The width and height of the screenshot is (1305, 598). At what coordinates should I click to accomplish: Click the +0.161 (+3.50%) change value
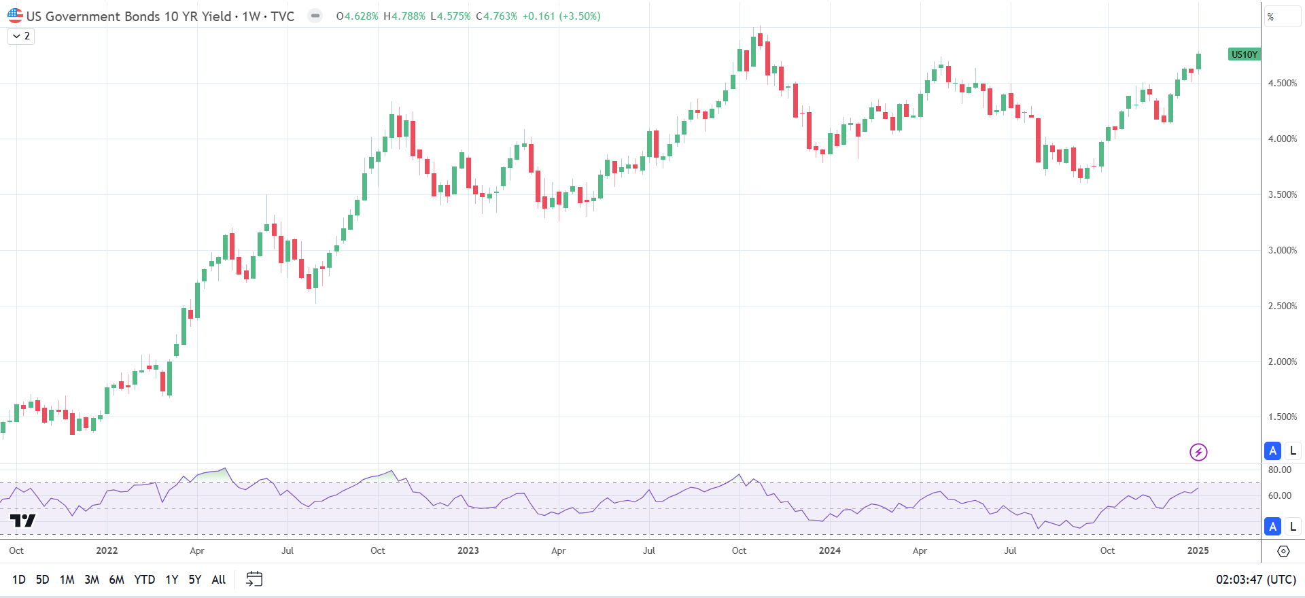coord(561,16)
